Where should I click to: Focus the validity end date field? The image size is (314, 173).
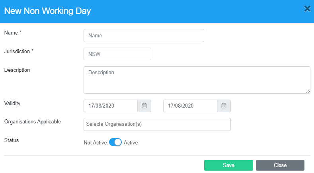pos(190,106)
